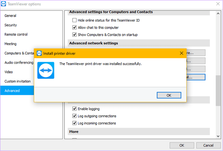Disable the Enable logging checkbox
Image resolution: width=223 pixels, height=151 pixels.
74,108
